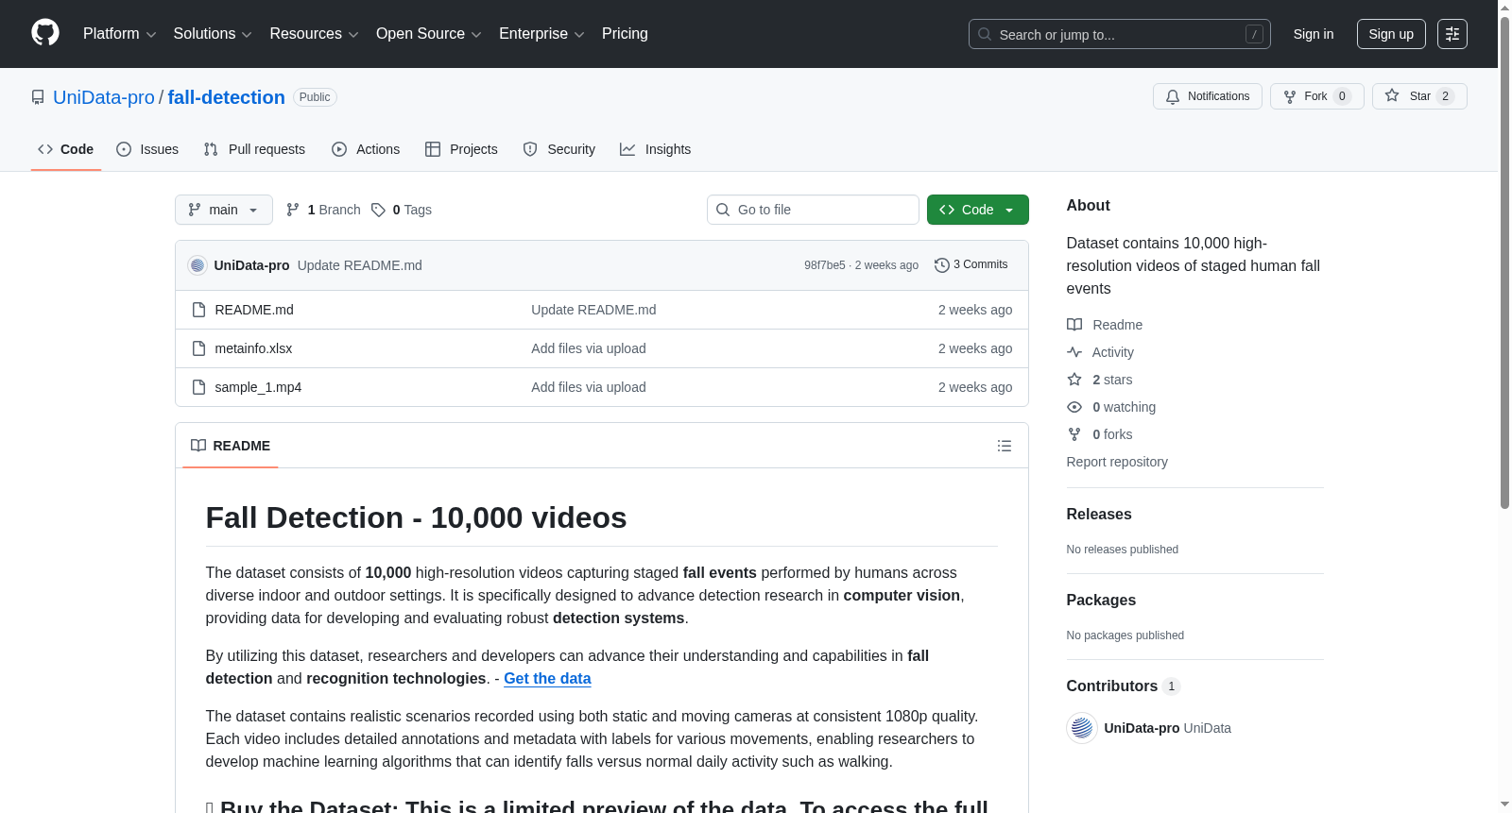This screenshot has height=813, width=1512.
Task: Click the README.md file icon
Action: click(198, 310)
